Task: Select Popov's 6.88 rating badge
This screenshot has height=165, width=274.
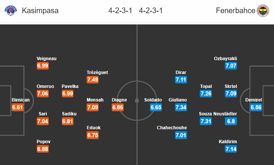Action: tap(43, 149)
